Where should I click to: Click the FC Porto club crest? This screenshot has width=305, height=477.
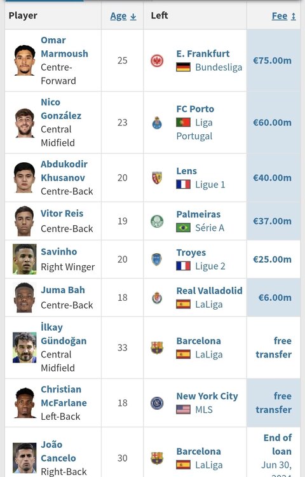click(157, 123)
